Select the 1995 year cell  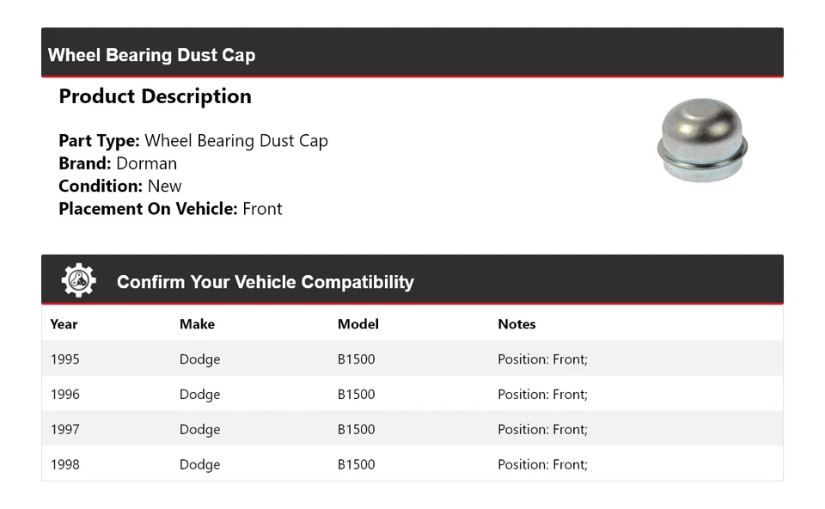64,359
